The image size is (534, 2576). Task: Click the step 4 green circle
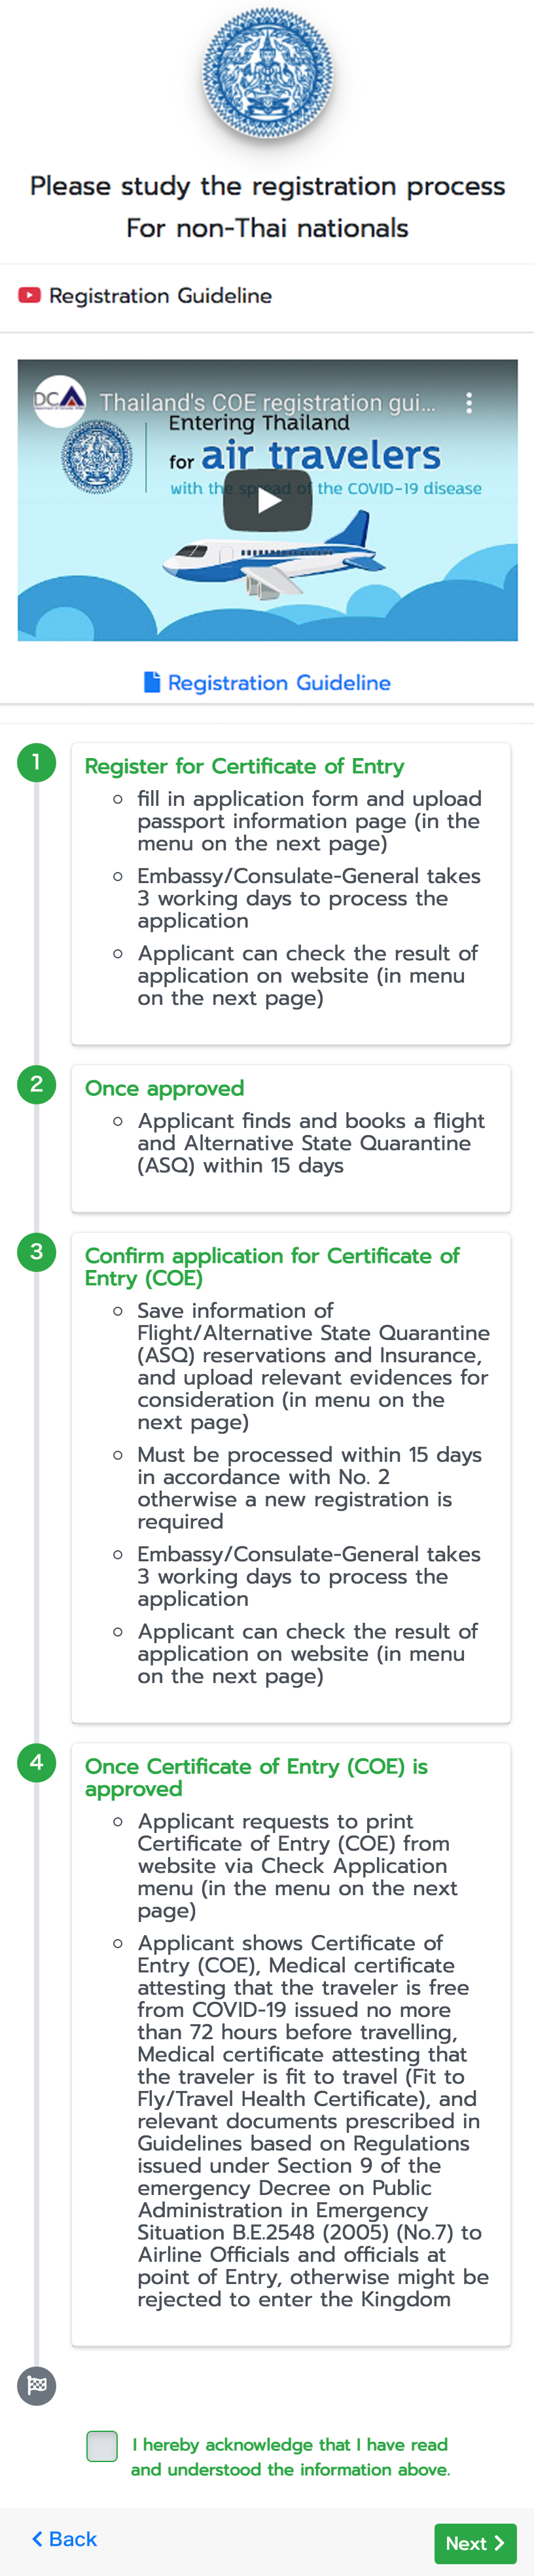[37, 1762]
